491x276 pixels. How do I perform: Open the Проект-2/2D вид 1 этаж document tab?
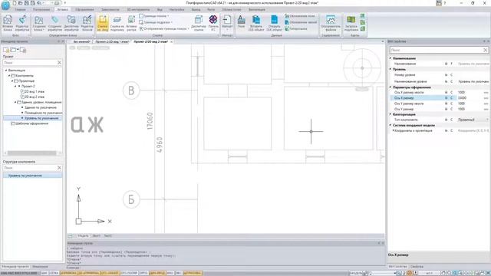[112, 41]
